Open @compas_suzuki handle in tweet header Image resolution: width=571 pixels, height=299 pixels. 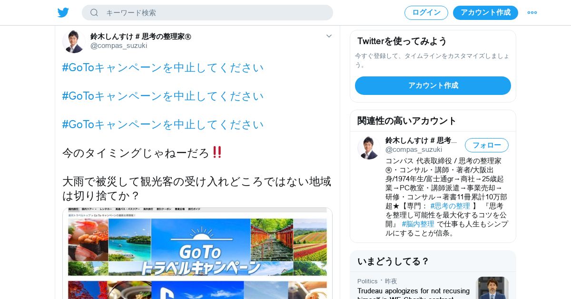click(x=118, y=46)
